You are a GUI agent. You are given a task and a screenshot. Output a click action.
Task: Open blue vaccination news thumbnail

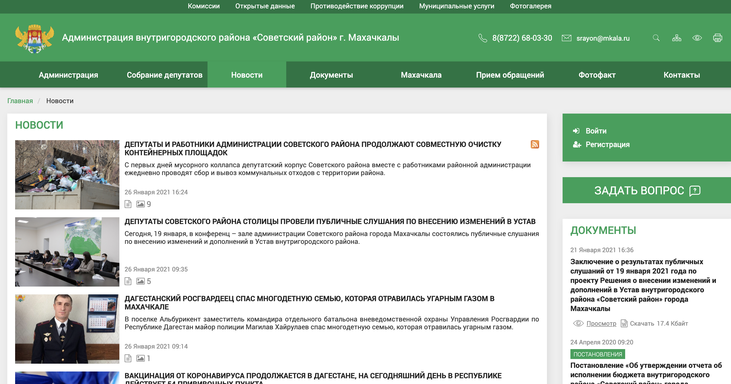coord(67,378)
